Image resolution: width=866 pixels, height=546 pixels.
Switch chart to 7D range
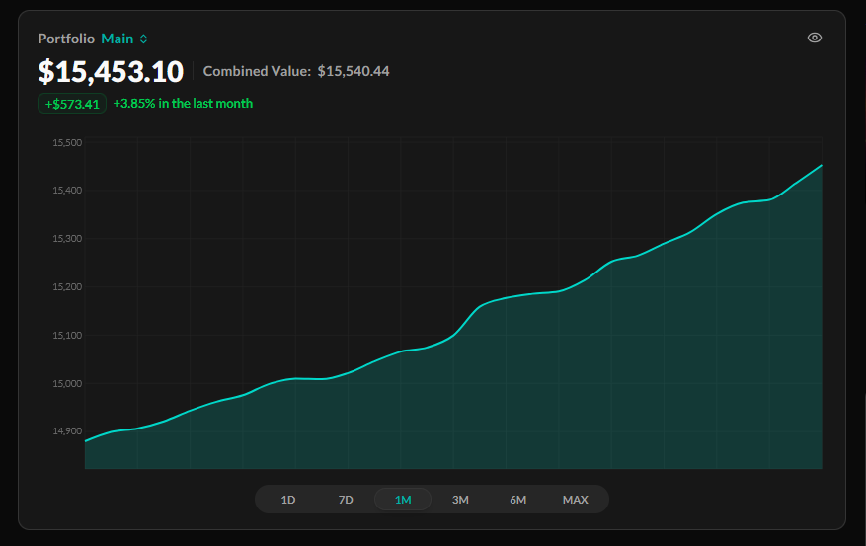click(346, 500)
